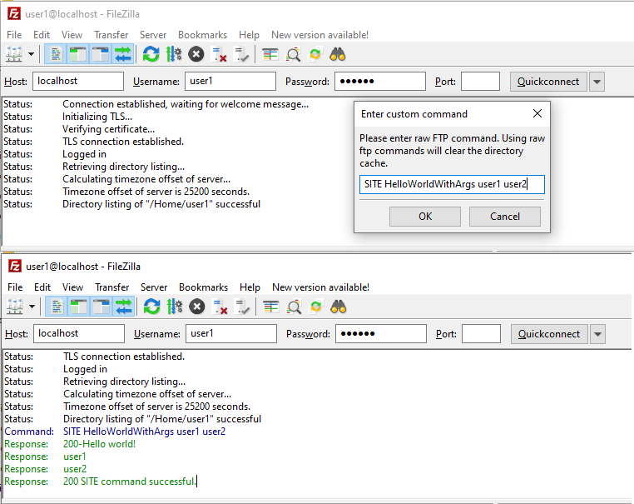
Task: Open Bookmarks menu in top window
Action: pos(202,35)
